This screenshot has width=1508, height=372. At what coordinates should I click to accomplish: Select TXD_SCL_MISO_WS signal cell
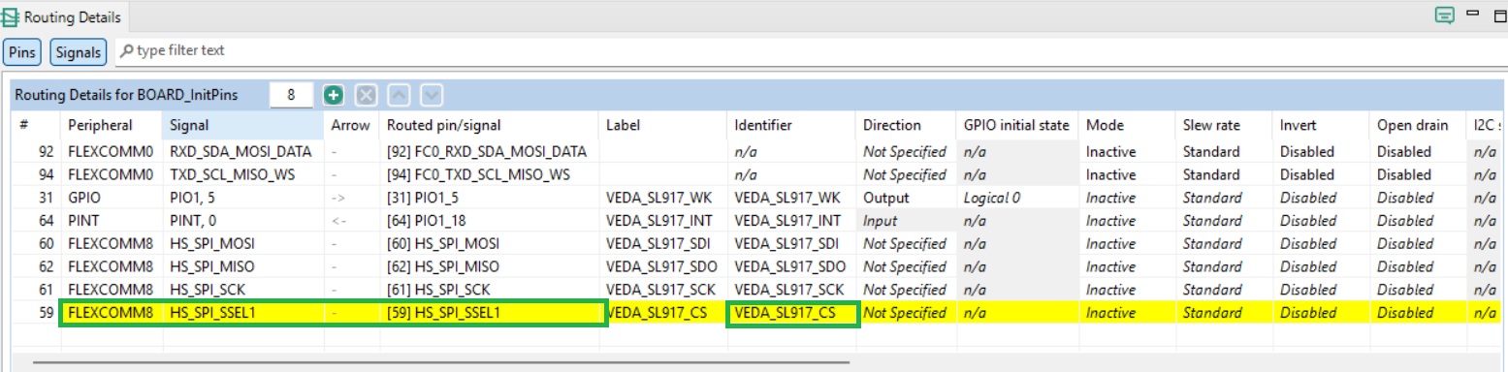click(x=242, y=175)
